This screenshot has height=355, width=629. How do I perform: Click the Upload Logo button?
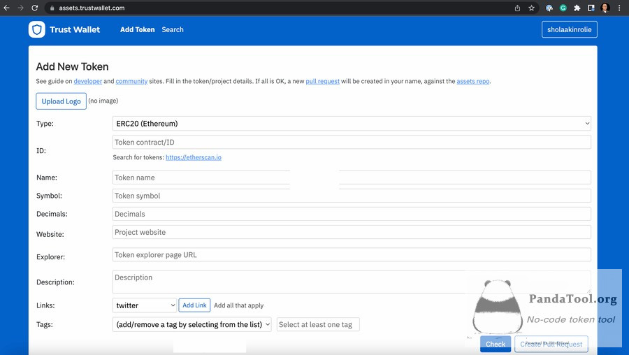(61, 101)
